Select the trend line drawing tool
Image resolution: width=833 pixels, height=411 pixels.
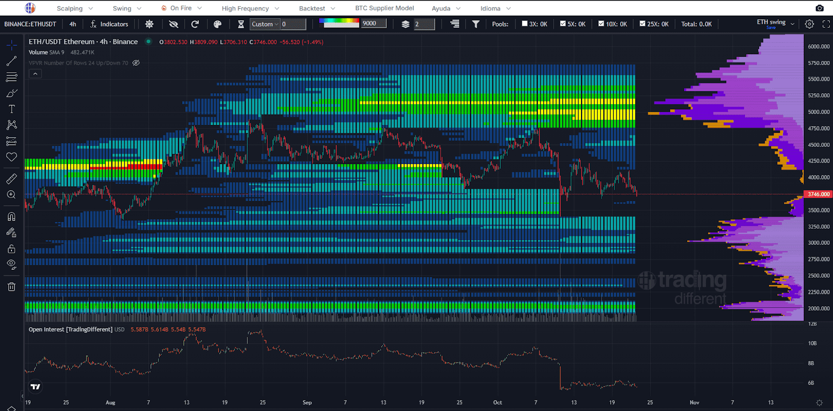pos(11,61)
